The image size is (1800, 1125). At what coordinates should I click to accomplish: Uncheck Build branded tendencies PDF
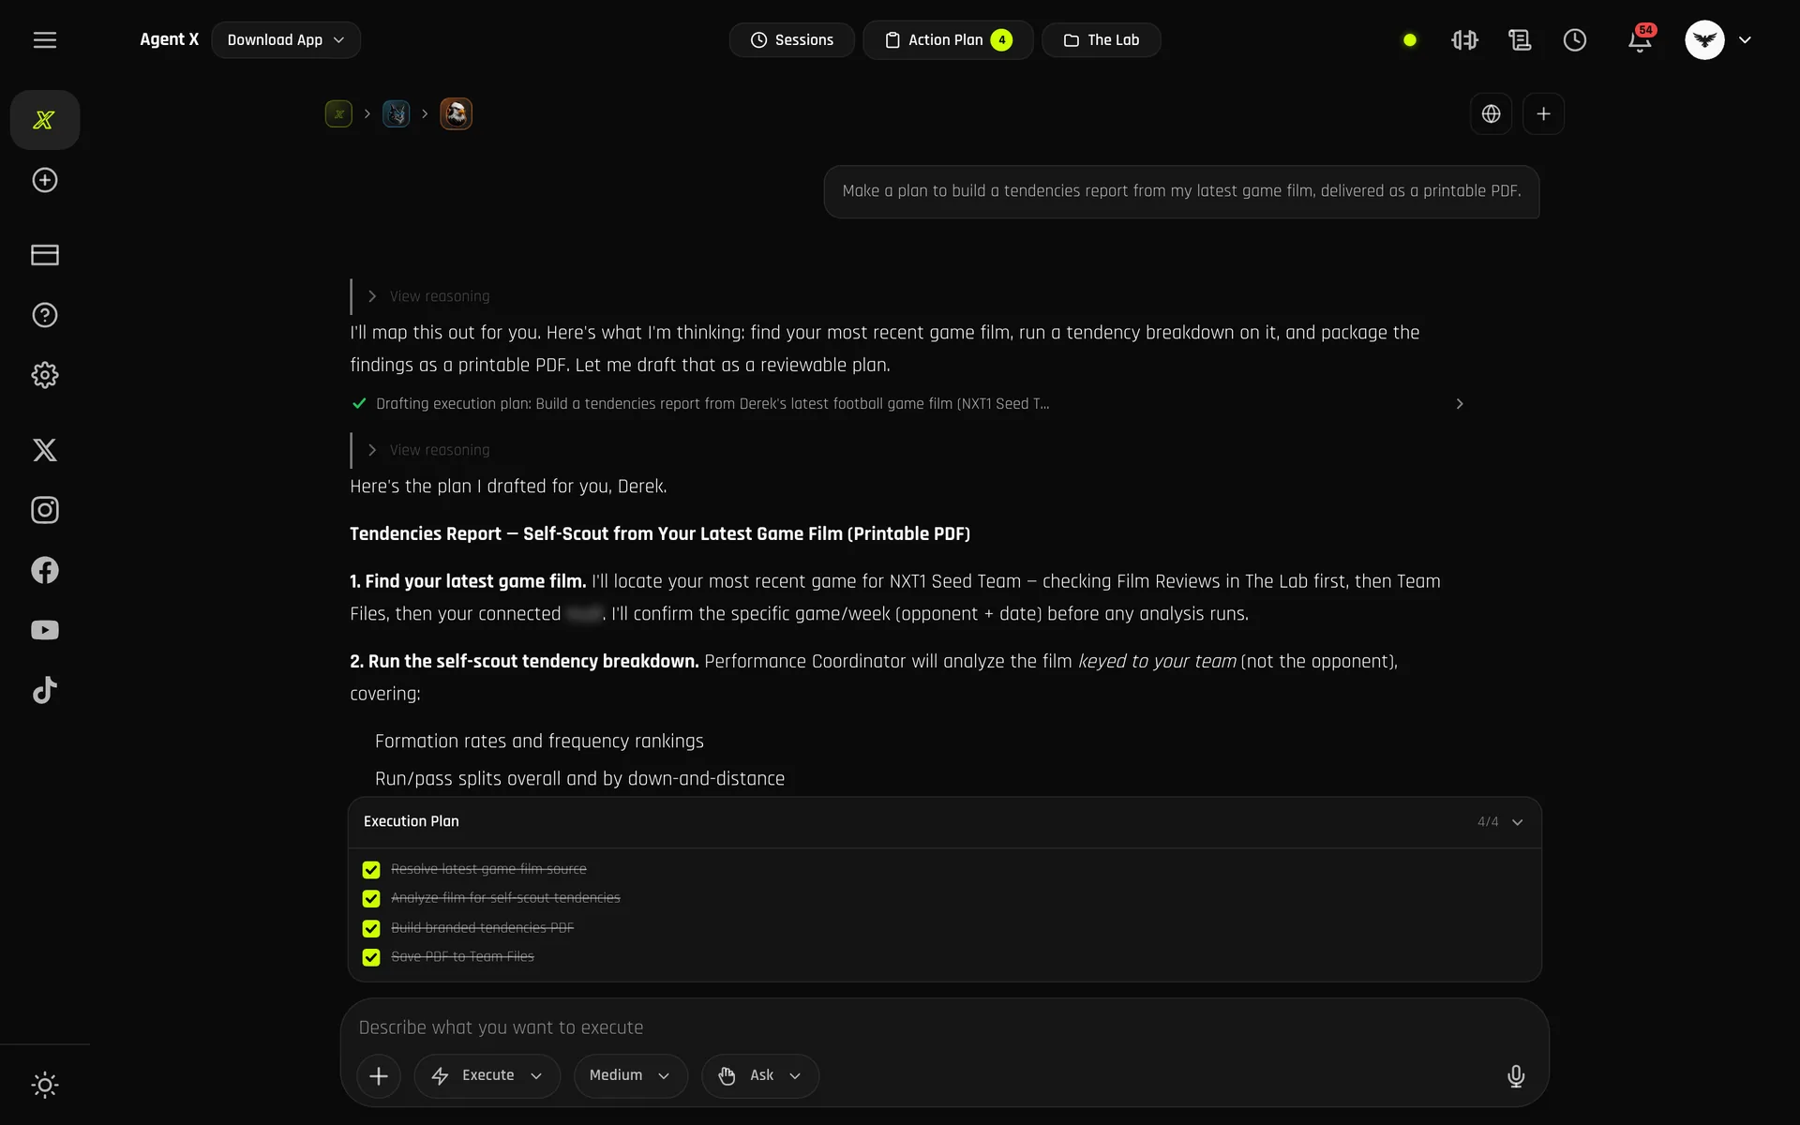(371, 928)
